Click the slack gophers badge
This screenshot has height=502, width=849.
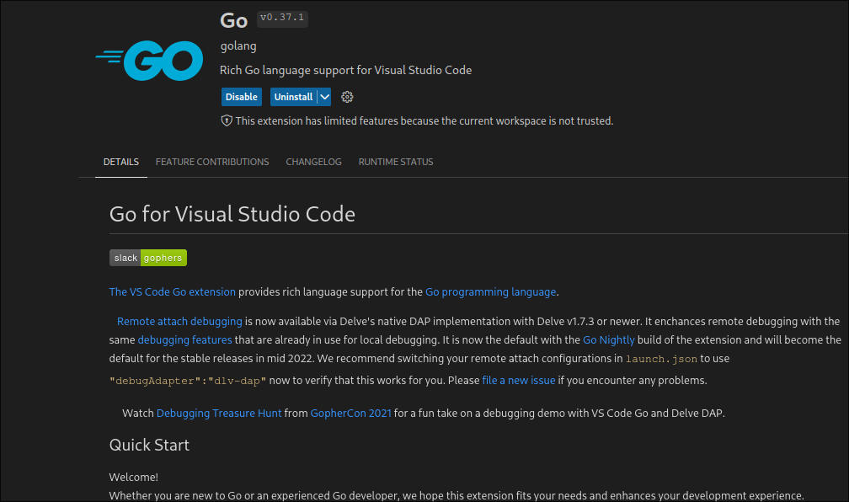pyautogui.click(x=148, y=258)
